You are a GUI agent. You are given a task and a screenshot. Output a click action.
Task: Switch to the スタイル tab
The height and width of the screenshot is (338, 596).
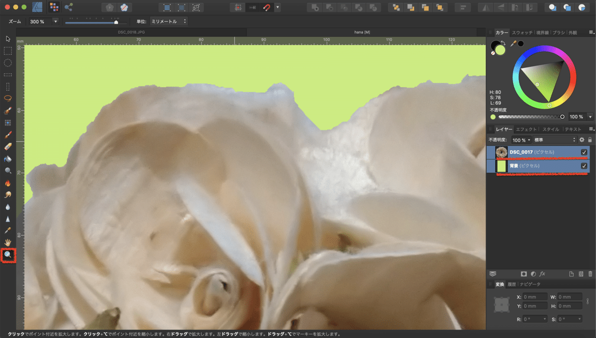550,129
